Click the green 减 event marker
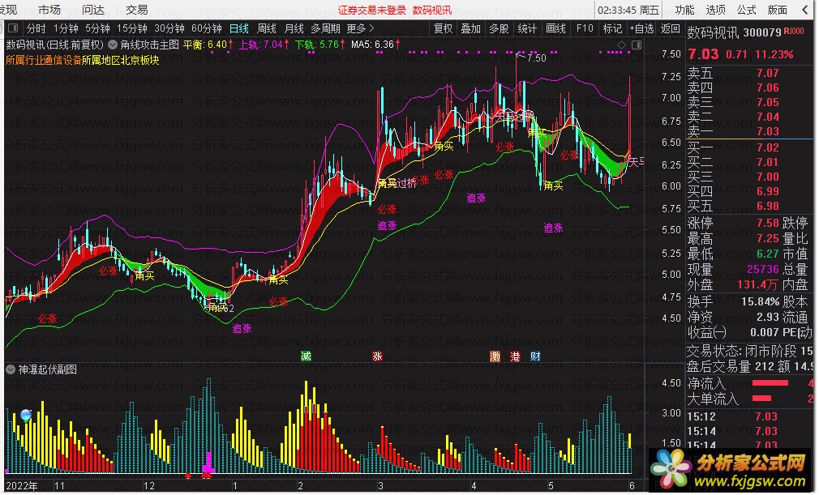The height and width of the screenshot is (495, 819). pos(306,356)
